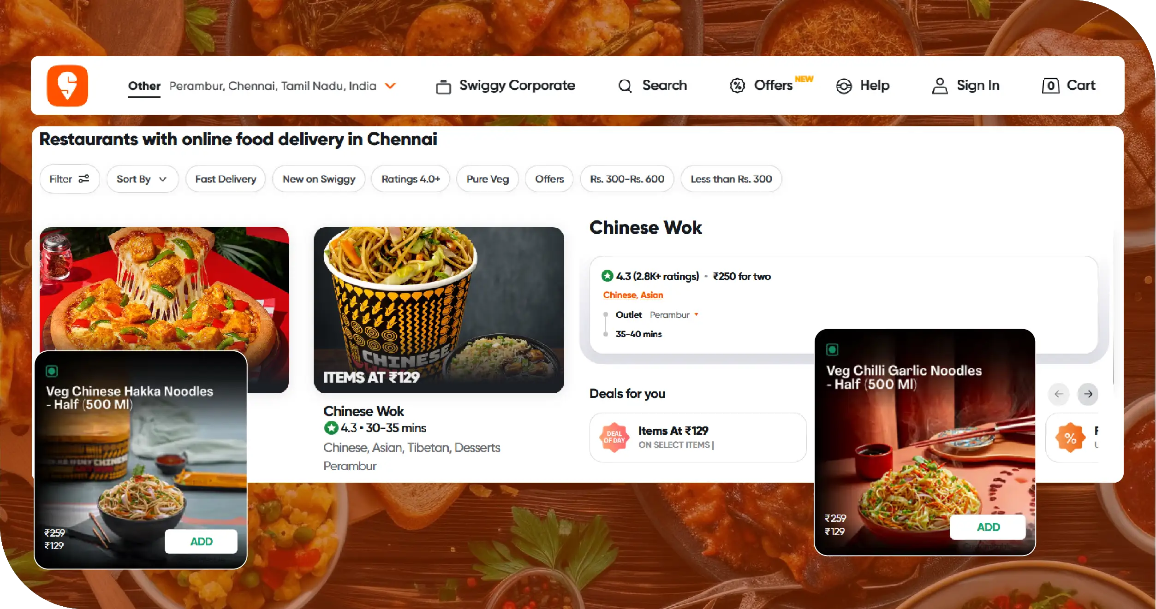Open the Filter options chip
This screenshot has width=1156, height=609.
69,179
